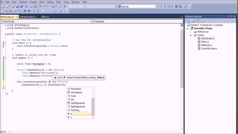This screenshot has height=134, width=238.
Task: Click the Refresh icon in Solution Explorer toolbar
Action: click(x=197, y=21)
